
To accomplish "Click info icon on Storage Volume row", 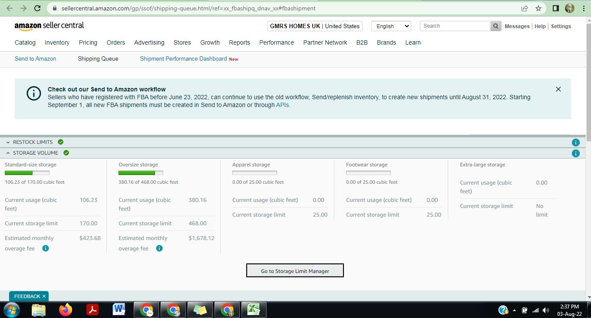I will [575, 153].
